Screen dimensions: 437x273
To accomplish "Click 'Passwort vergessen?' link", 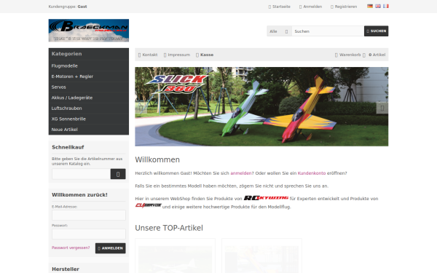I will (x=71, y=248).
